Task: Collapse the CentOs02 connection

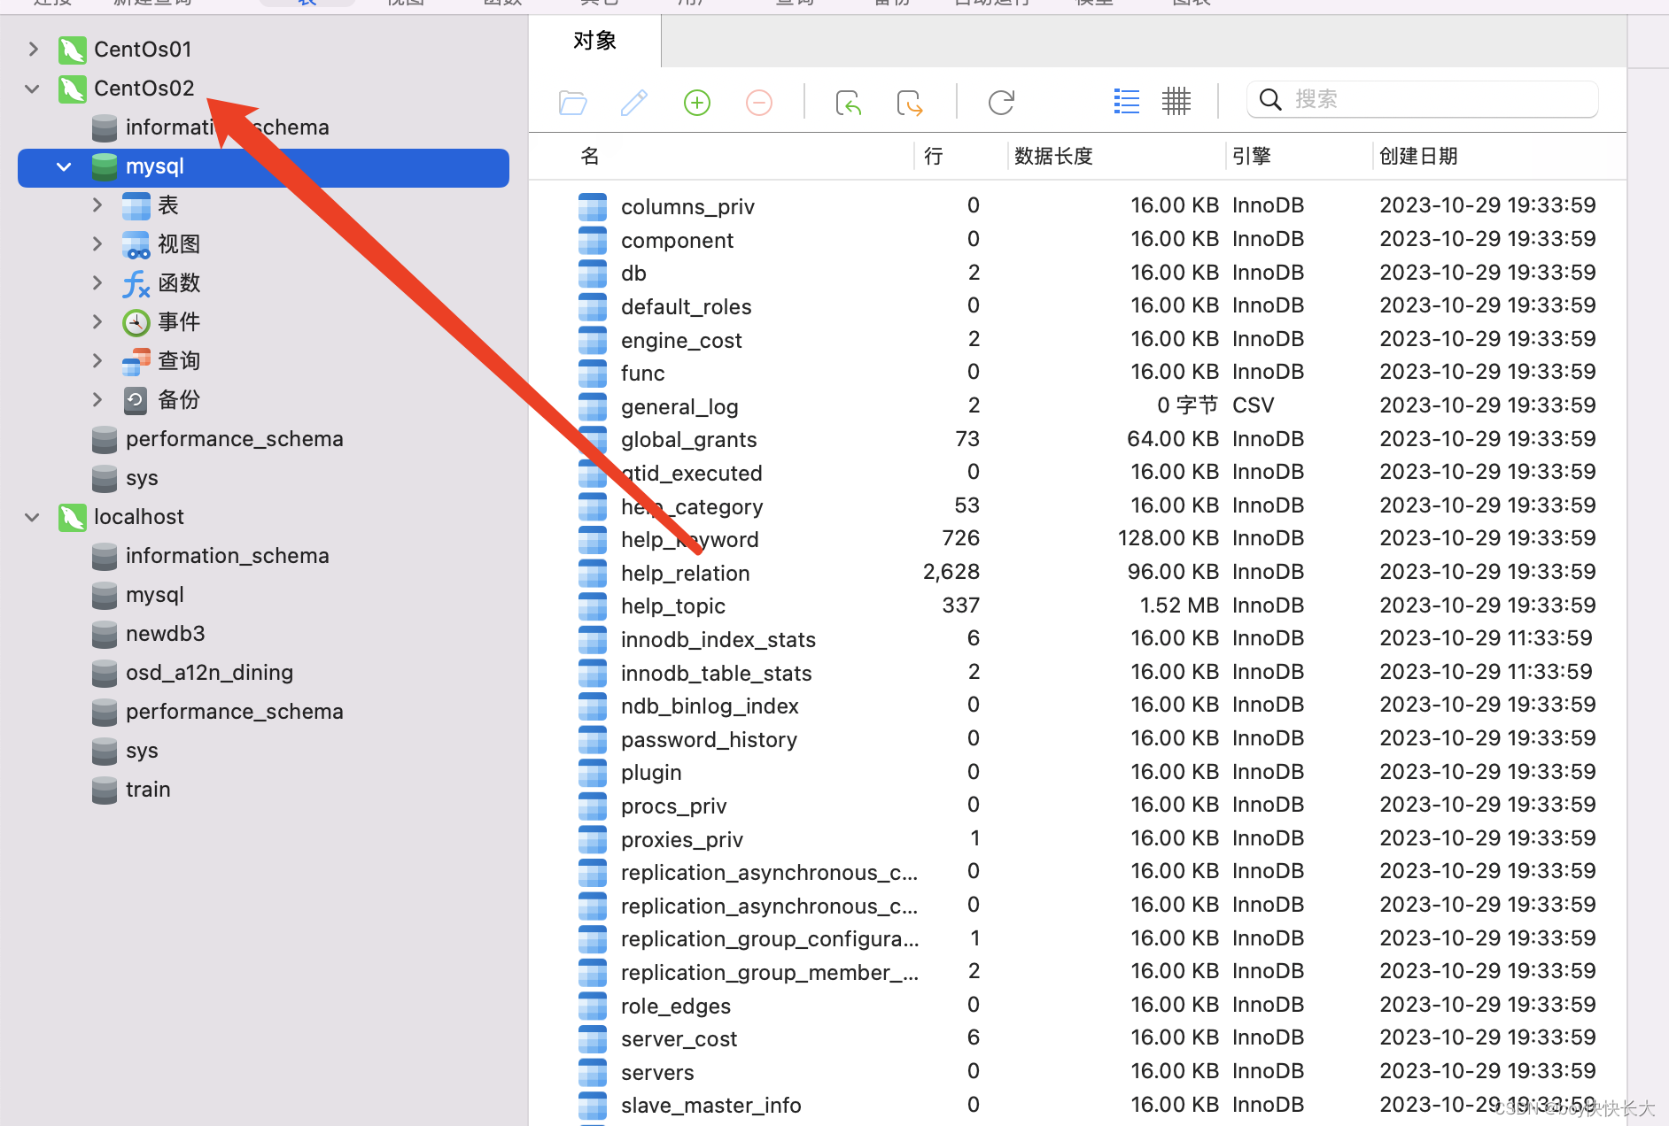Action: 33,89
